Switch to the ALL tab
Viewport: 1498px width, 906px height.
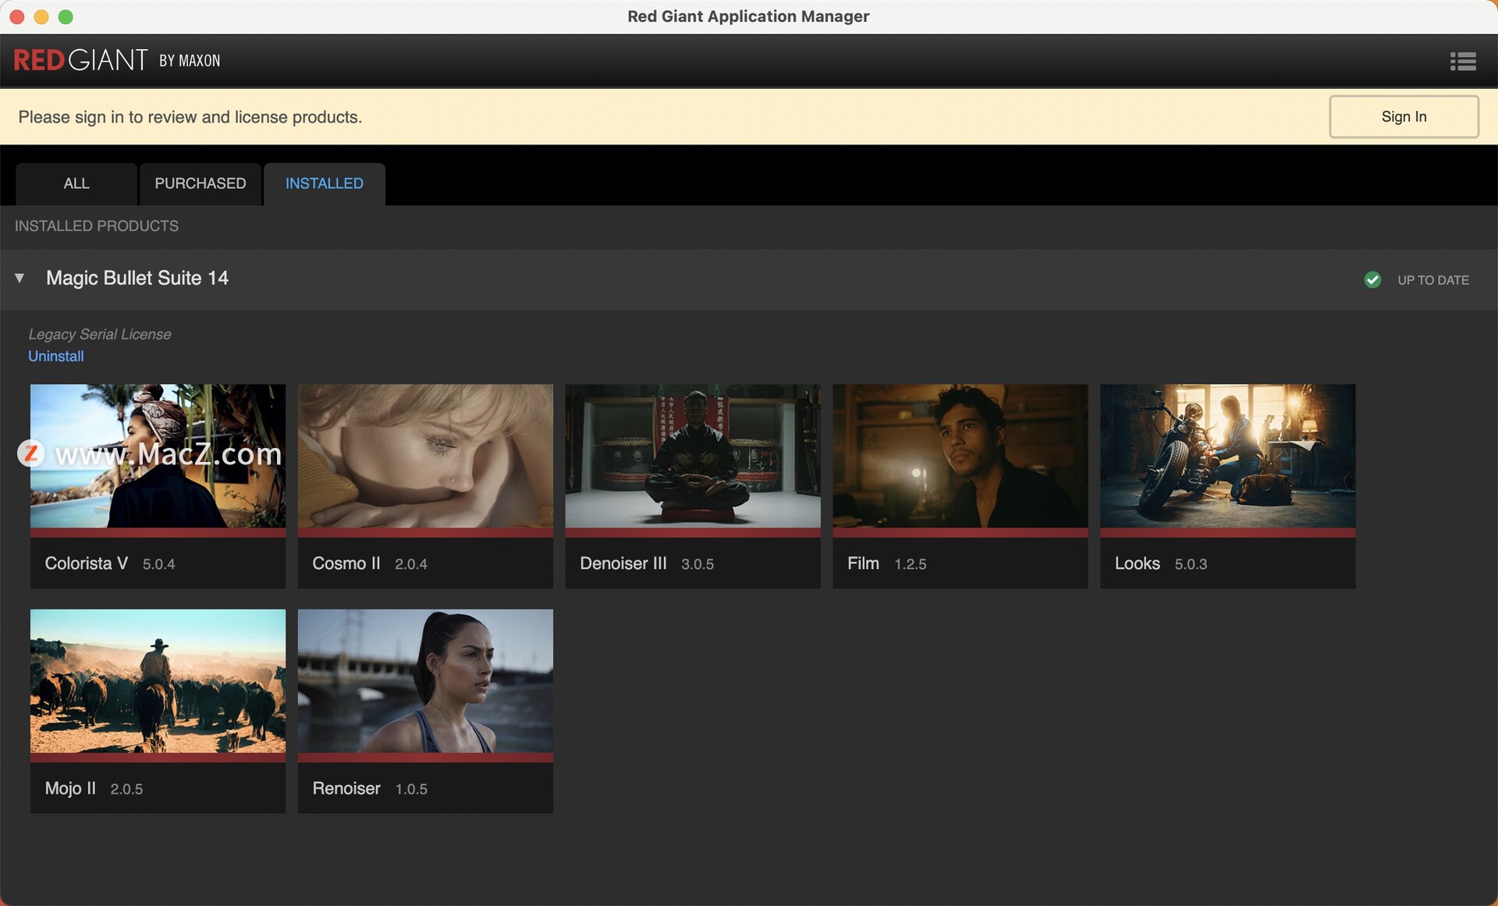pos(76,183)
